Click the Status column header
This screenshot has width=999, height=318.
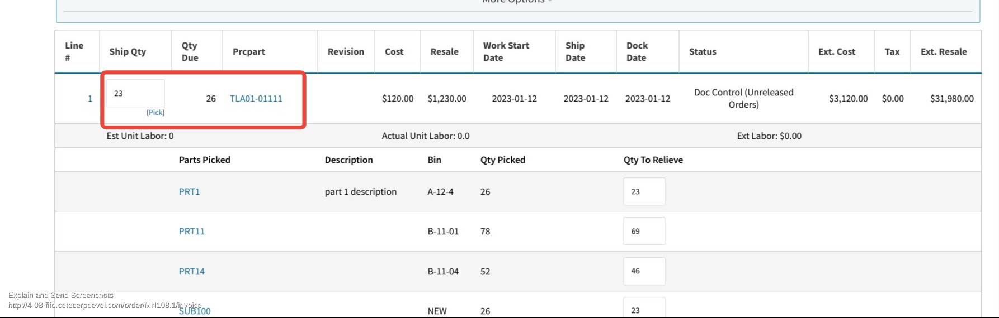tap(703, 51)
